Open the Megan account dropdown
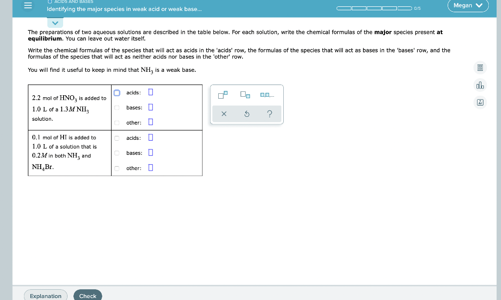 pyautogui.click(x=468, y=5)
